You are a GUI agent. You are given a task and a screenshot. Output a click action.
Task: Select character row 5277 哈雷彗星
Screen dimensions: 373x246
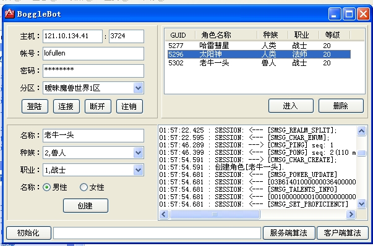pyautogui.click(x=259, y=46)
